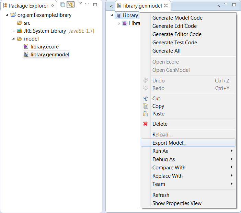The width and height of the screenshot is (241, 213).
Task: Show previous editor tabs with left chevron
Action: [x=112, y=6]
